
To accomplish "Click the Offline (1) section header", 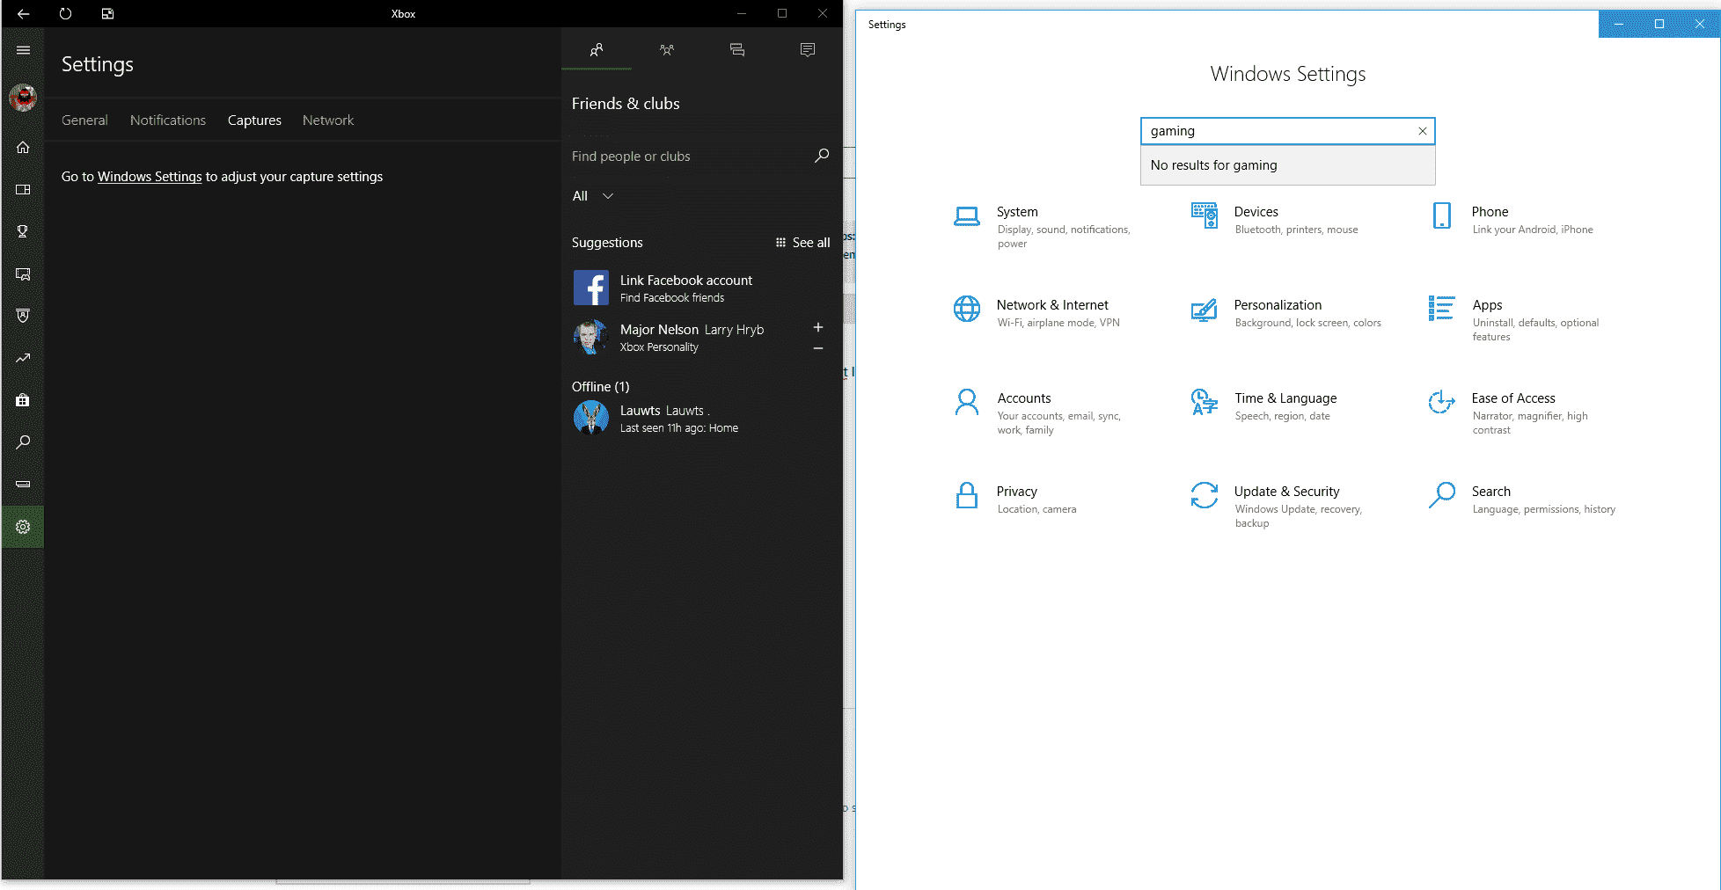I will [x=600, y=387].
